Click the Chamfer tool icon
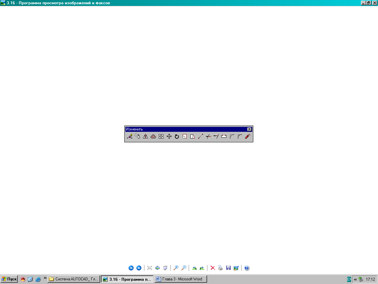378x284 pixels. click(232, 136)
